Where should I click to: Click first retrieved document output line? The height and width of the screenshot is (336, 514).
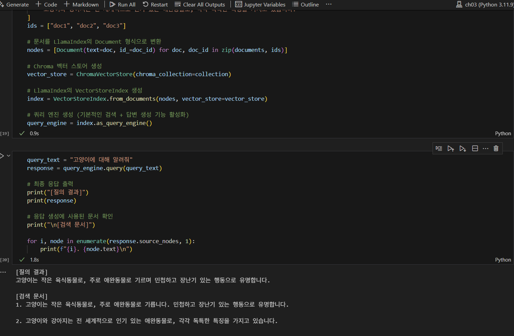pos(152,304)
